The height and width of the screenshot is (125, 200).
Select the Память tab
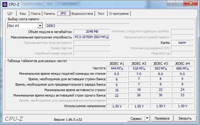tap(50, 14)
